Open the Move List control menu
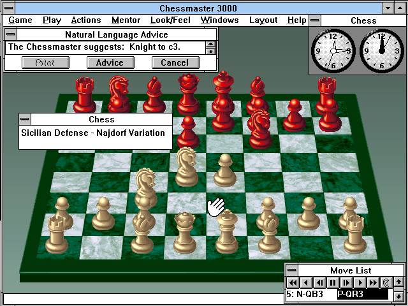Viewport: 408px width, 306px height. 292,270
